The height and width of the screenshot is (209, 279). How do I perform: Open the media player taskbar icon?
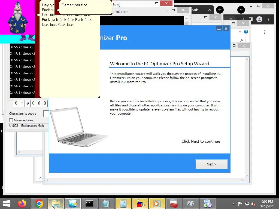[157, 204]
